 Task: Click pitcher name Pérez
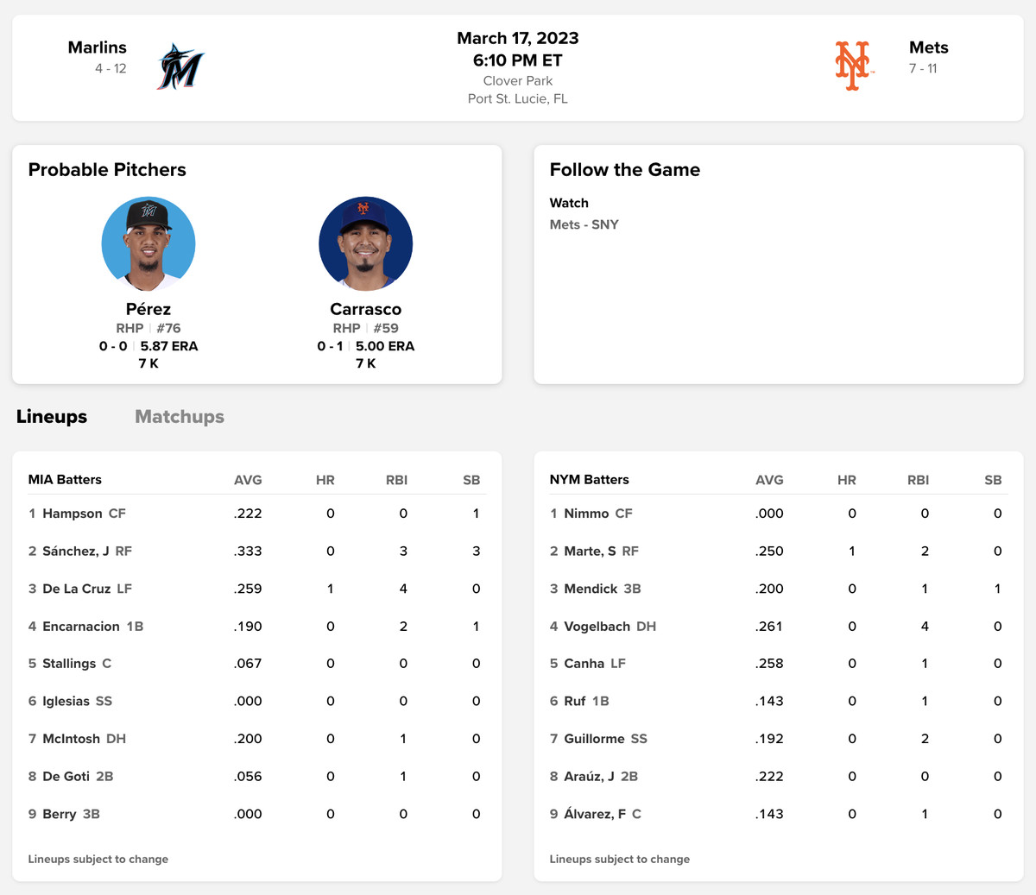(x=148, y=309)
